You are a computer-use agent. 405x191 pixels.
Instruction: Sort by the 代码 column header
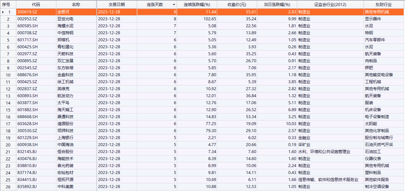pos(36,5)
